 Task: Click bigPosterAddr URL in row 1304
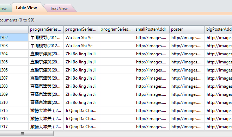pyautogui.click(x=218, y=54)
